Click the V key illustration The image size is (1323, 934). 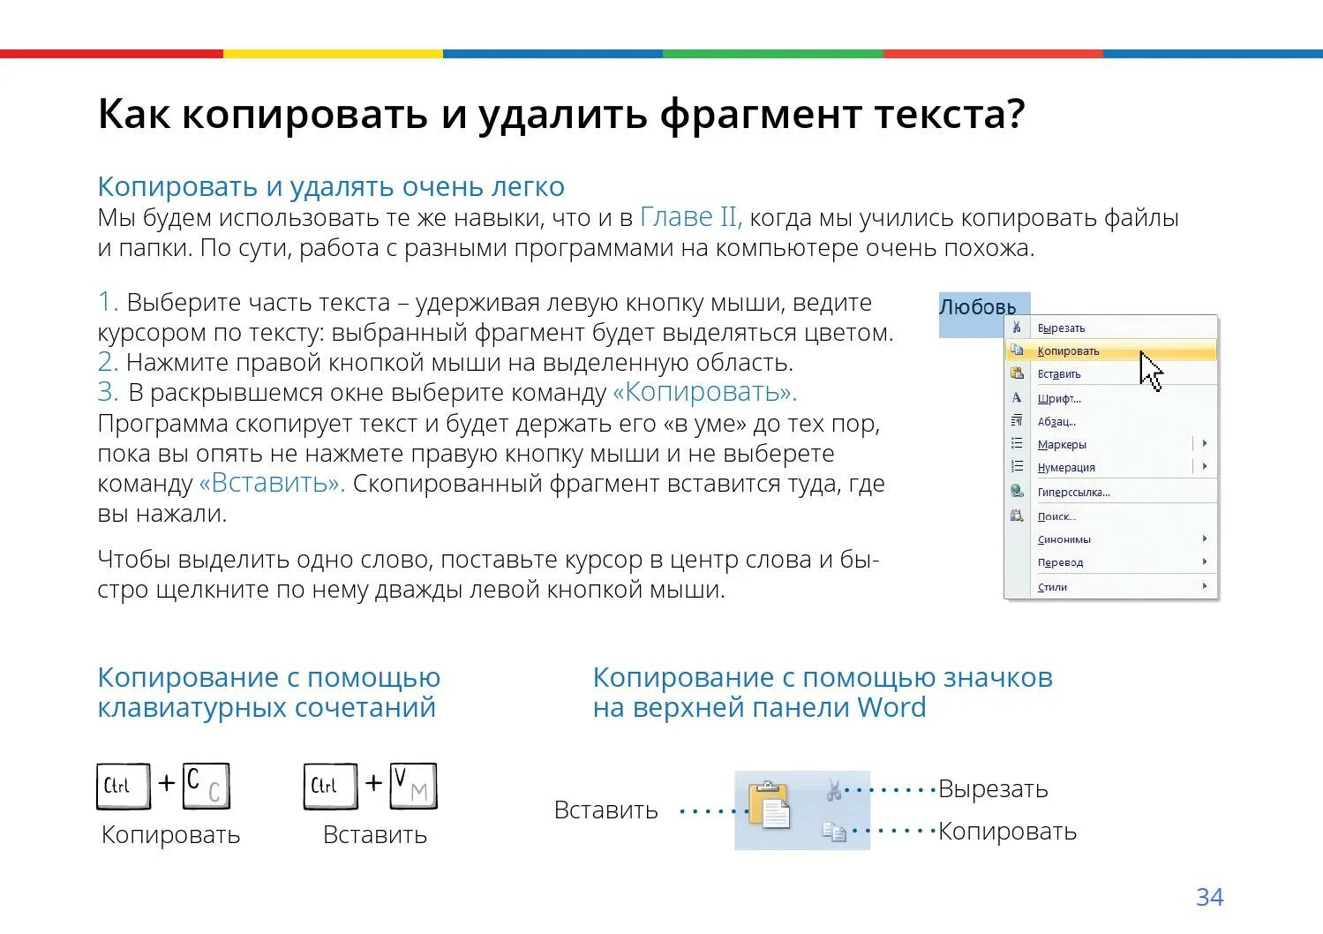[414, 786]
